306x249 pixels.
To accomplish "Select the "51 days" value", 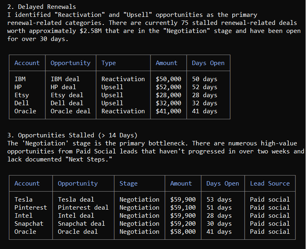I will [x=219, y=208].
